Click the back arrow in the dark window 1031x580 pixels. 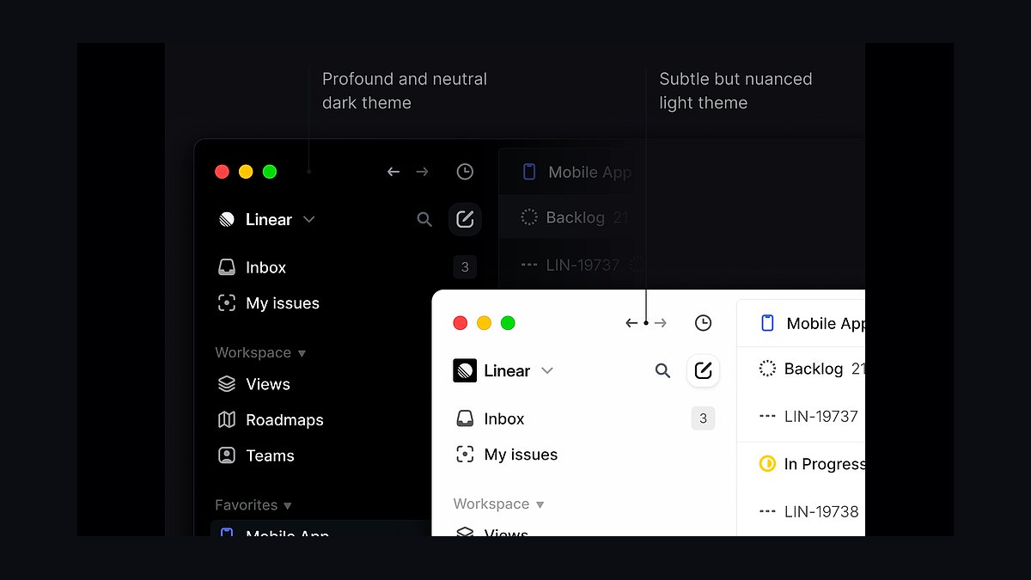tap(393, 172)
